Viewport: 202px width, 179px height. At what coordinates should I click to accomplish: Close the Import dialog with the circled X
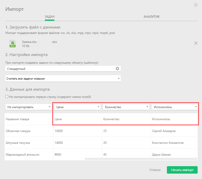coord(196,5)
